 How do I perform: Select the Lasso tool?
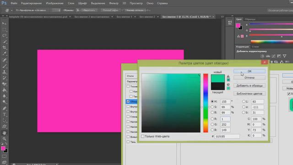(4, 36)
